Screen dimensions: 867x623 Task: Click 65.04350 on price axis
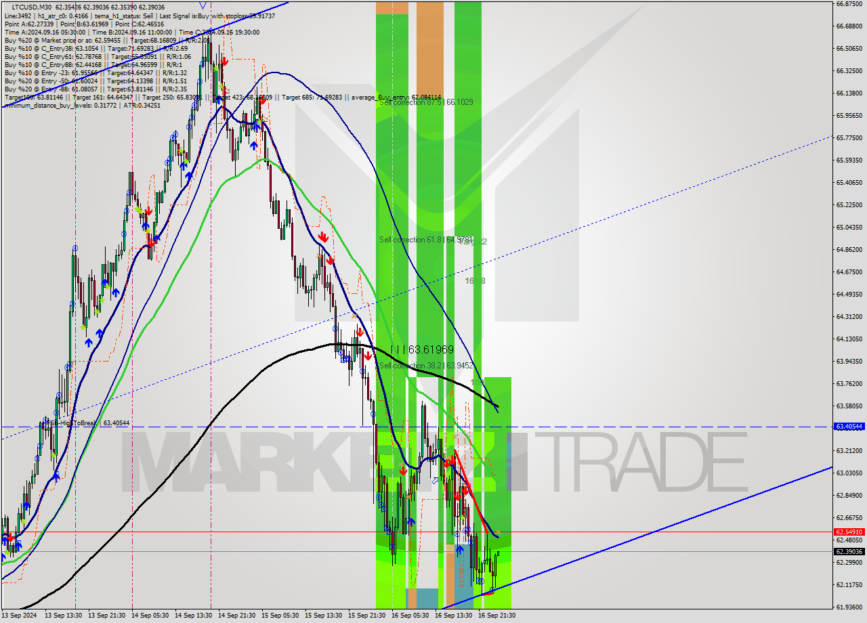click(x=849, y=227)
